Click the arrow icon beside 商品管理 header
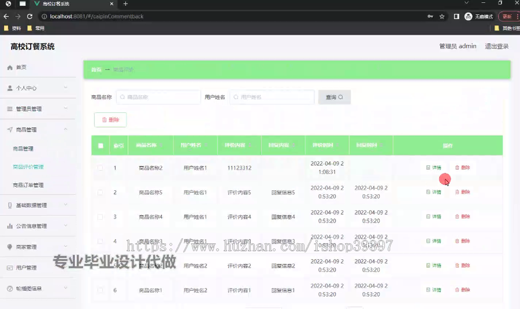This screenshot has width=520, height=309. 10,130
